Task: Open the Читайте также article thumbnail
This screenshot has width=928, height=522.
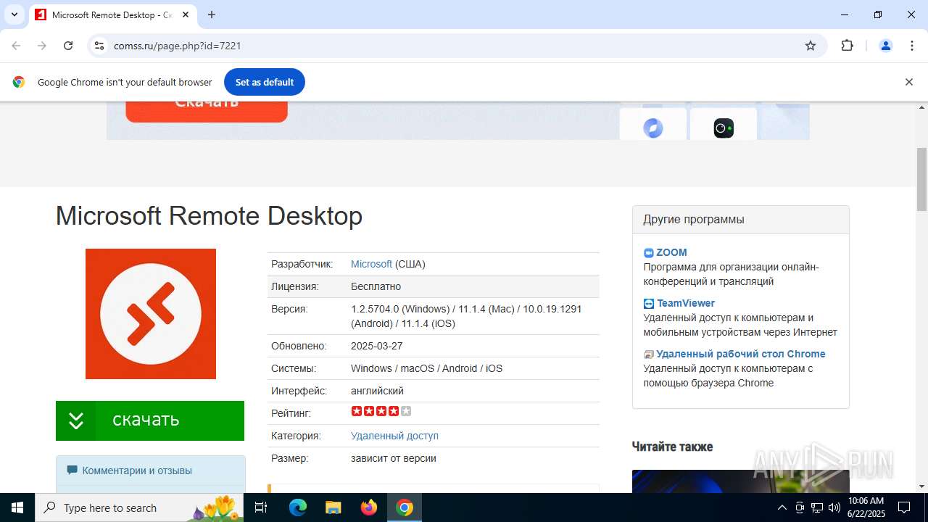Action: 740,481
